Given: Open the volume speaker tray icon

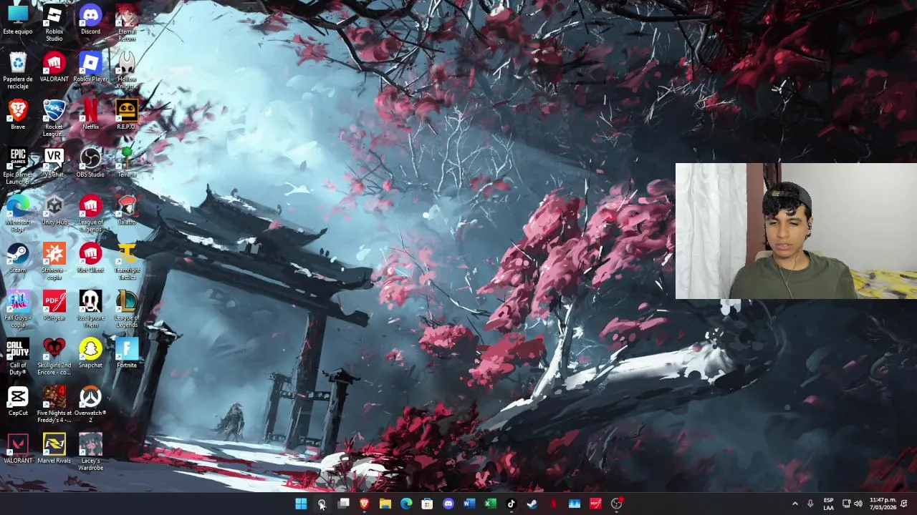Looking at the screenshot, I should 858,504.
